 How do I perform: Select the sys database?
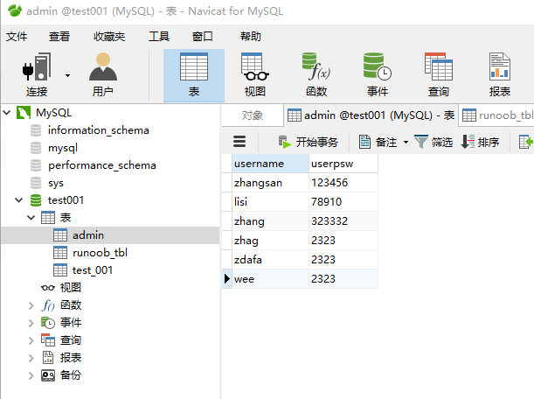pos(56,183)
